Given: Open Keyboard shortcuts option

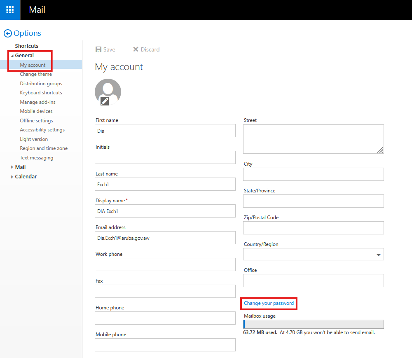Looking at the screenshot, I should click(x=41, y=93).
